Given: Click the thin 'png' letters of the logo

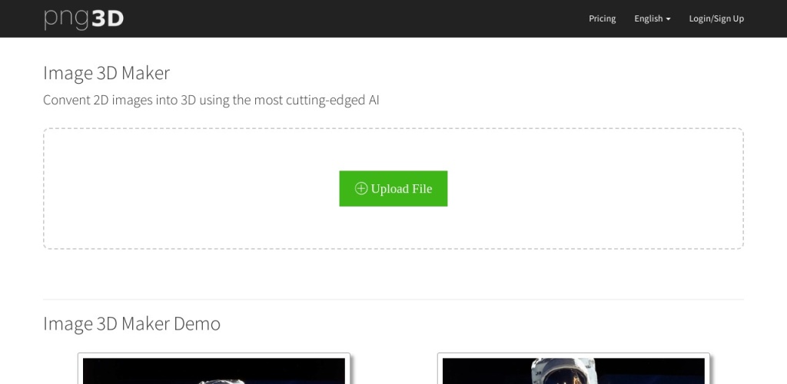Looking at the screenshot, I should [67, 20].
